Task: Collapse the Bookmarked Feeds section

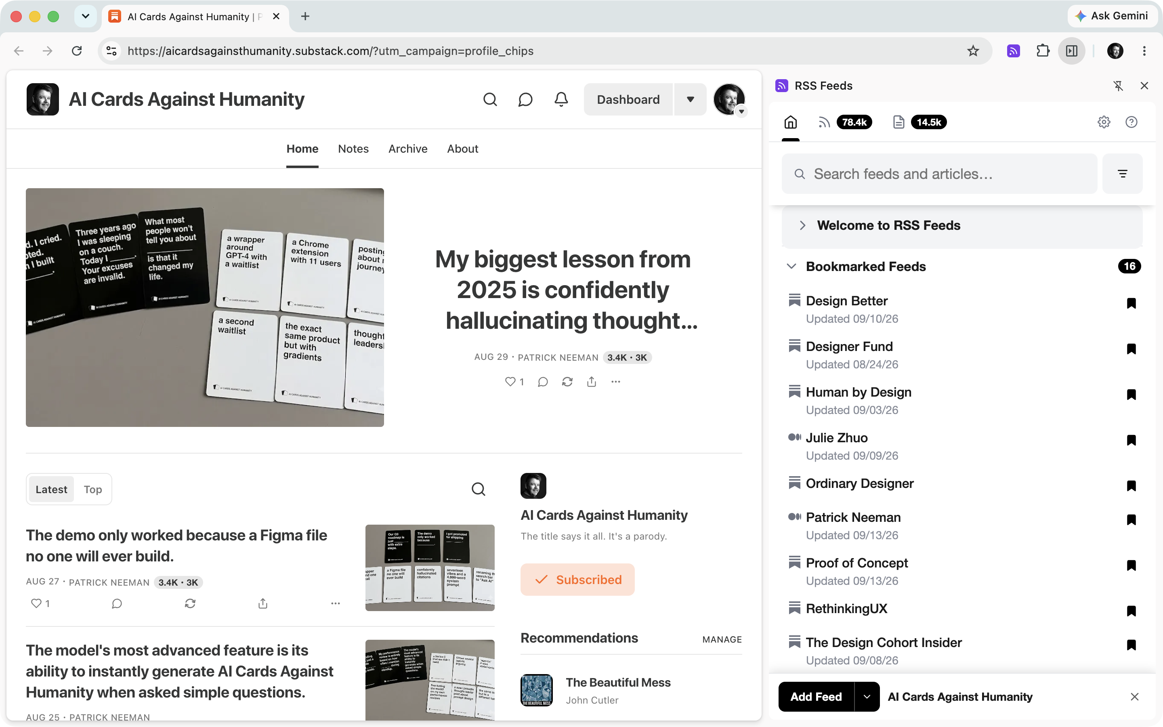Action: pos(791,267)
